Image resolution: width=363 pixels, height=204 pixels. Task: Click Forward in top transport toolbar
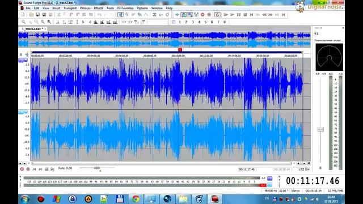(271, 15)
